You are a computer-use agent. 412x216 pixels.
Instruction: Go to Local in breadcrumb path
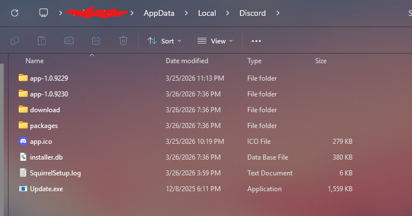[x=207, y=13]
